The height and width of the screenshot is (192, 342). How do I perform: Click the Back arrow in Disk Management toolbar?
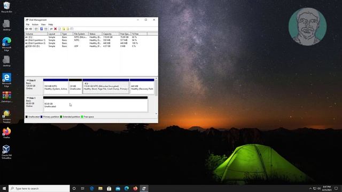27,29
